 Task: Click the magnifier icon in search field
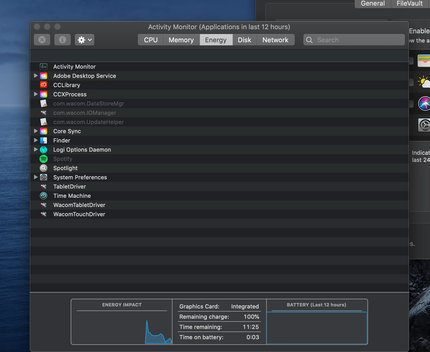(x=309, y=40)
